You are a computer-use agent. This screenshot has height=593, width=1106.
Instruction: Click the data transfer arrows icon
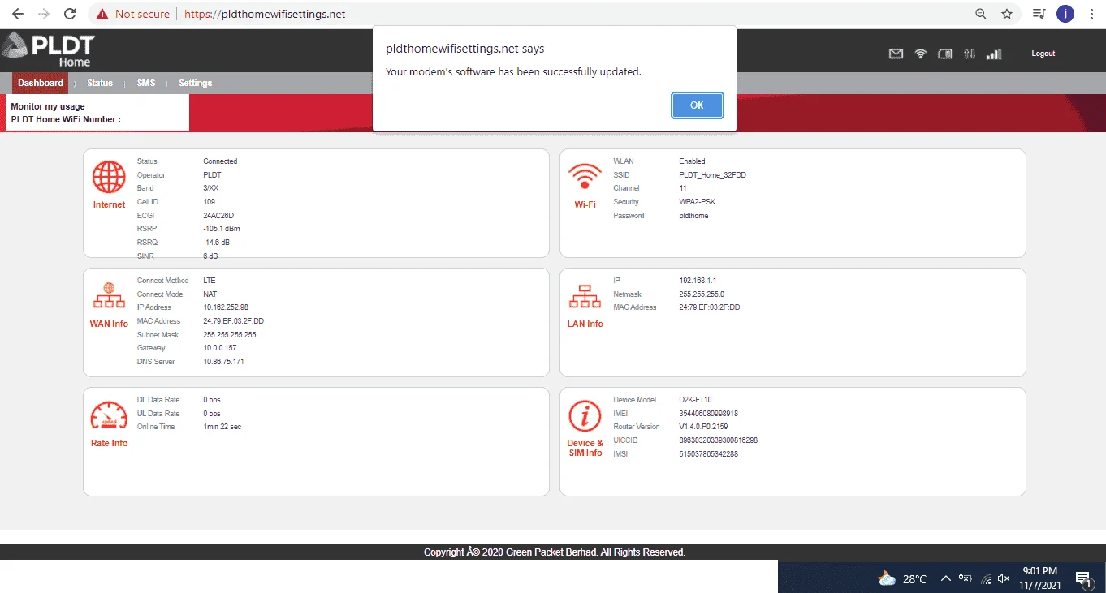tap(970, 54)
